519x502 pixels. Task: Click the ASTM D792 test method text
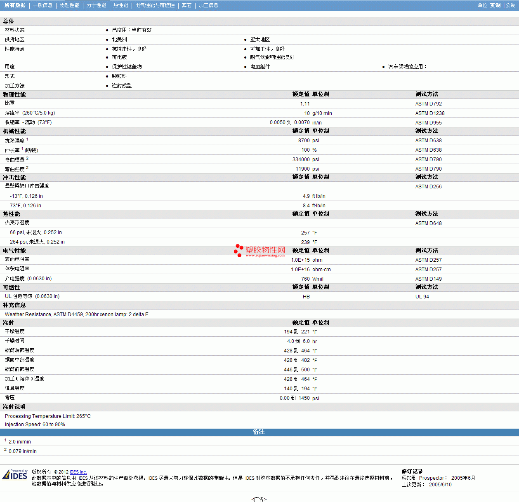(428, 104)
